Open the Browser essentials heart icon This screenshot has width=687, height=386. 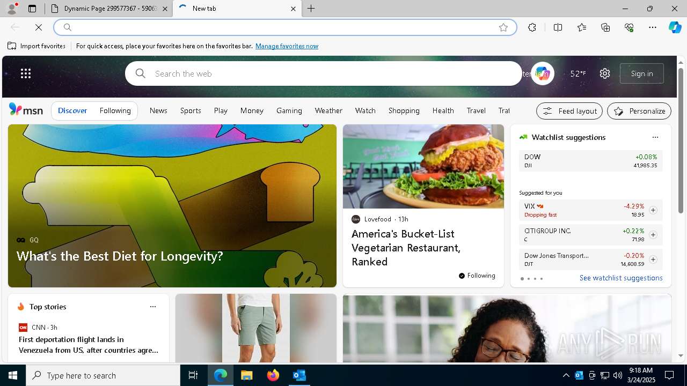[x=629, y=27]
